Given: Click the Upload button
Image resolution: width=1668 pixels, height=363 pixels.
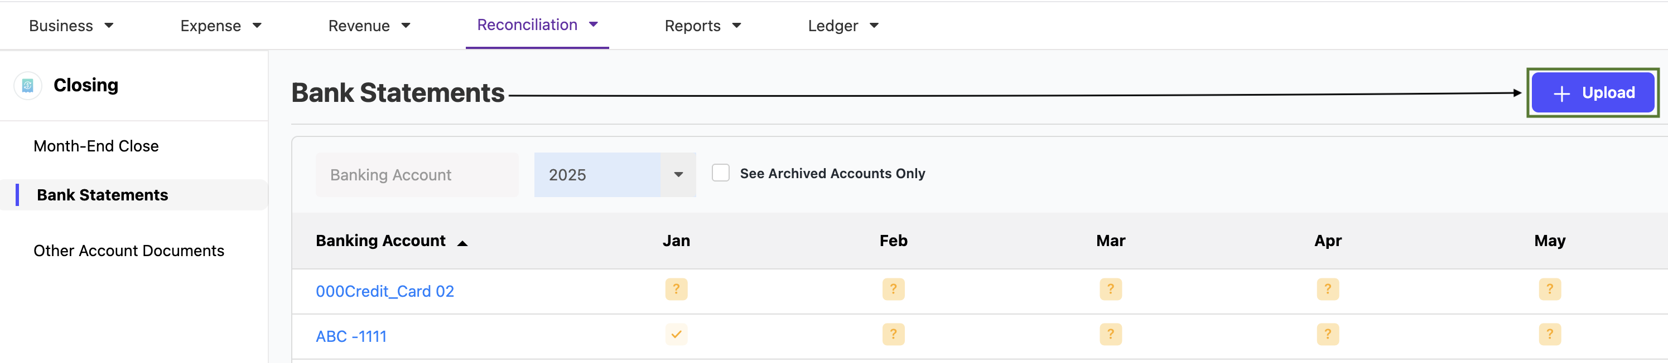Looking at the screenshot, I should coord(1592,93).
